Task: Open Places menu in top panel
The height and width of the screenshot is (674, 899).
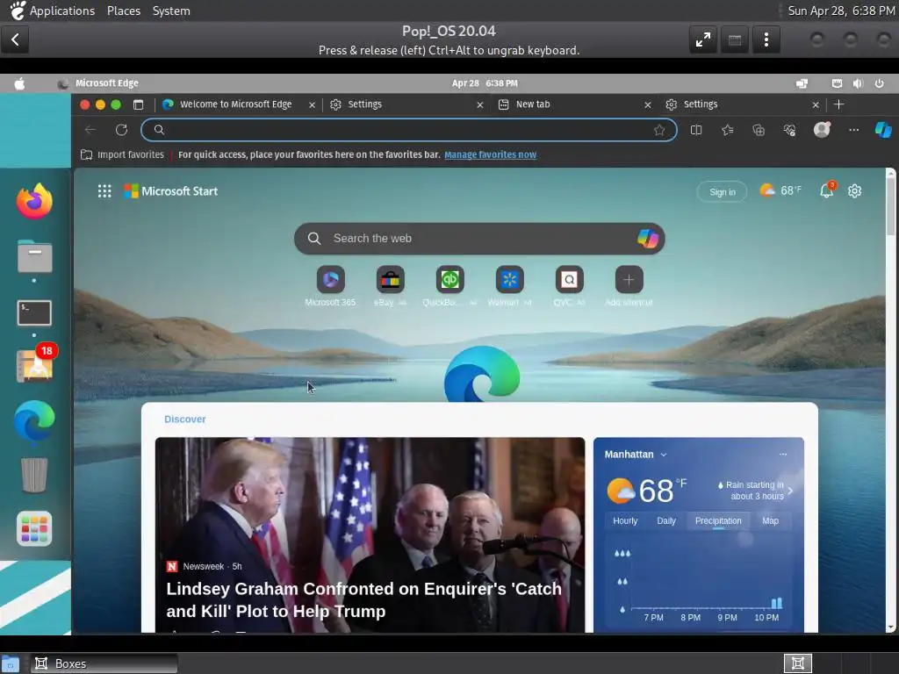Action: click(124, 11)
